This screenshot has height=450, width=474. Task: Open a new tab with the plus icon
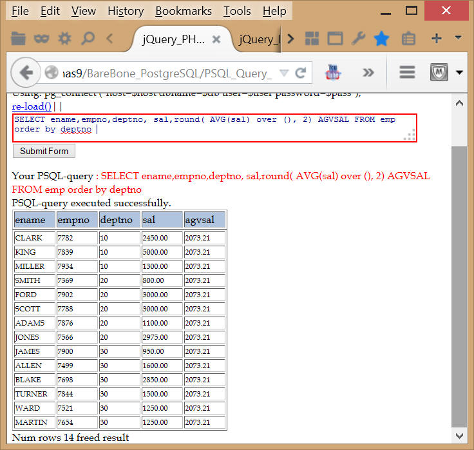point(436,39)
